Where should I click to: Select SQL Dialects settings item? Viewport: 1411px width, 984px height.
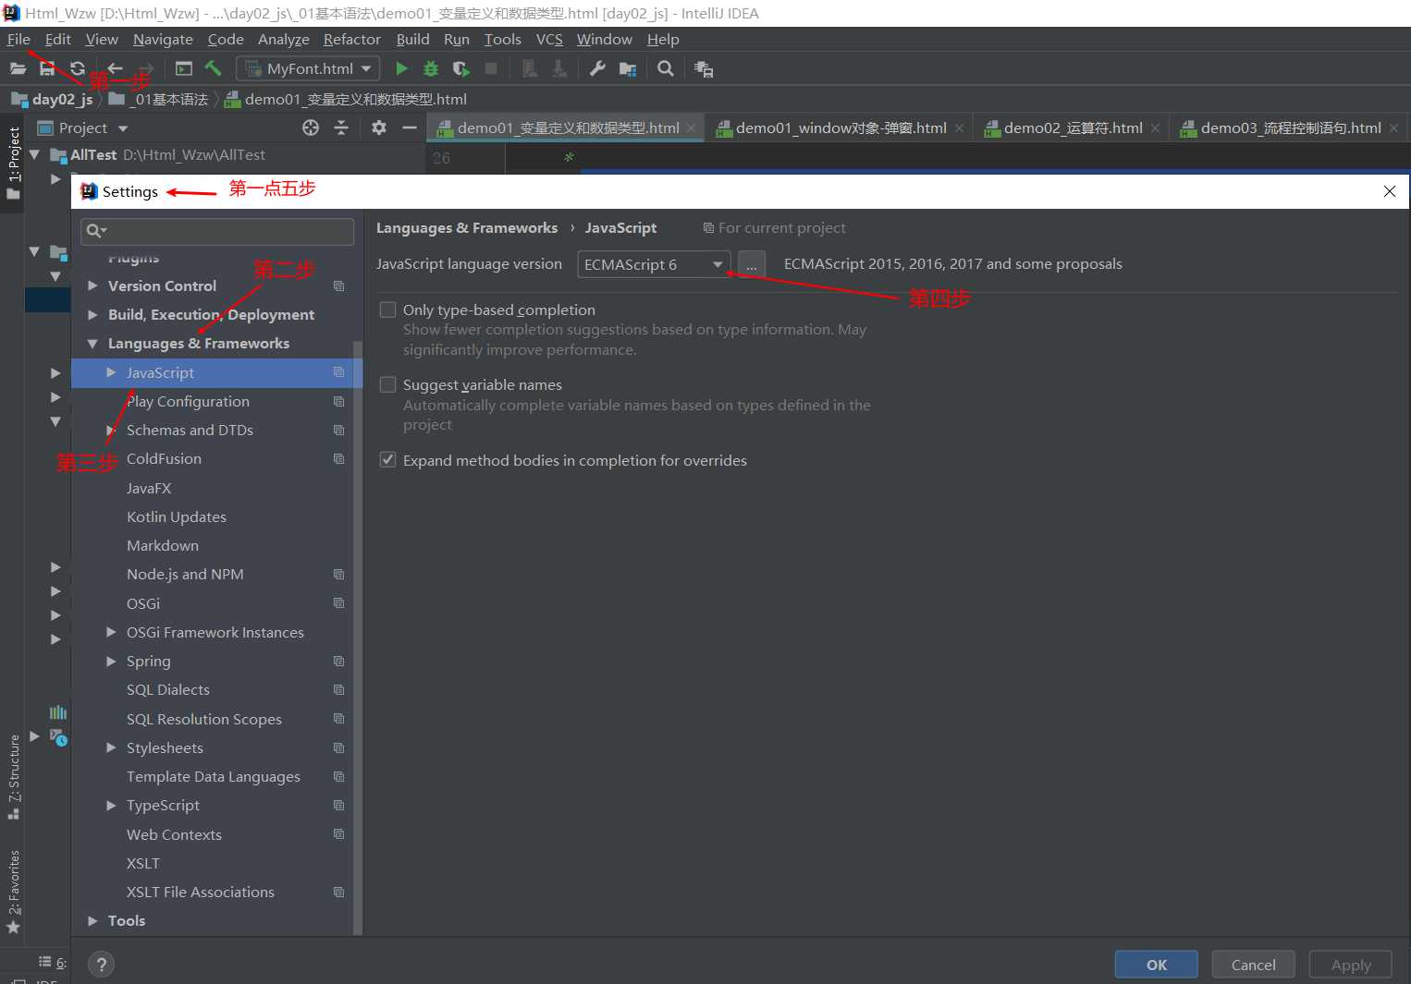168,690
